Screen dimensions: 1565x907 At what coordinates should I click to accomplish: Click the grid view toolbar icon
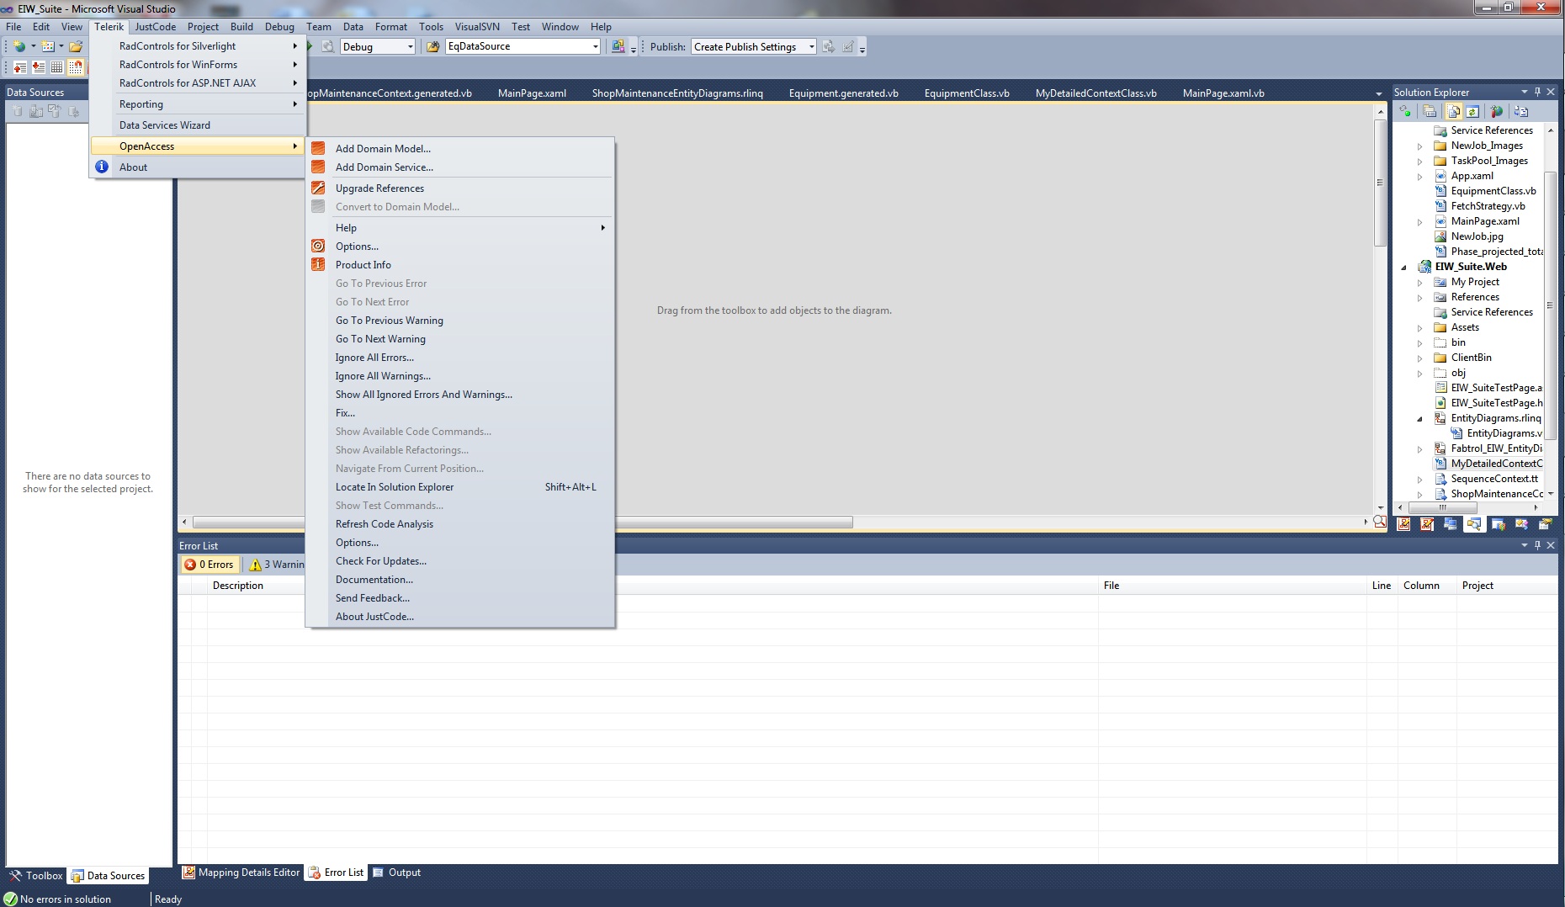point(57,66)
